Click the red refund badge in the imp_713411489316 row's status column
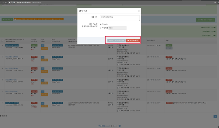Screen dimensions: 219x128 point(169,103)
